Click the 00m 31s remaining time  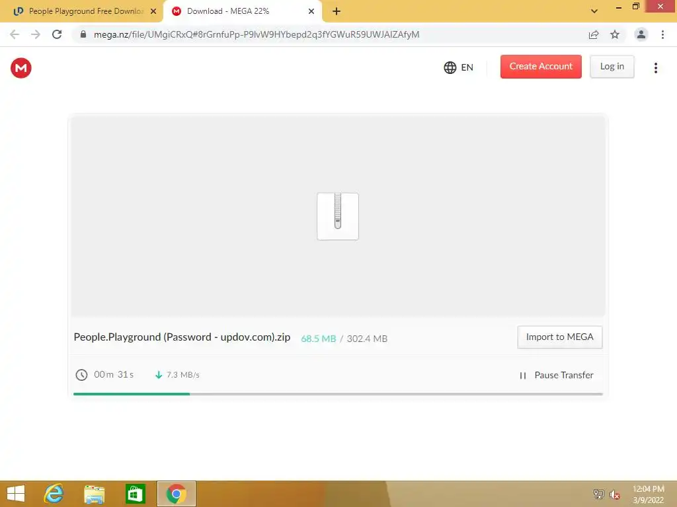click(x=114, y=374)
